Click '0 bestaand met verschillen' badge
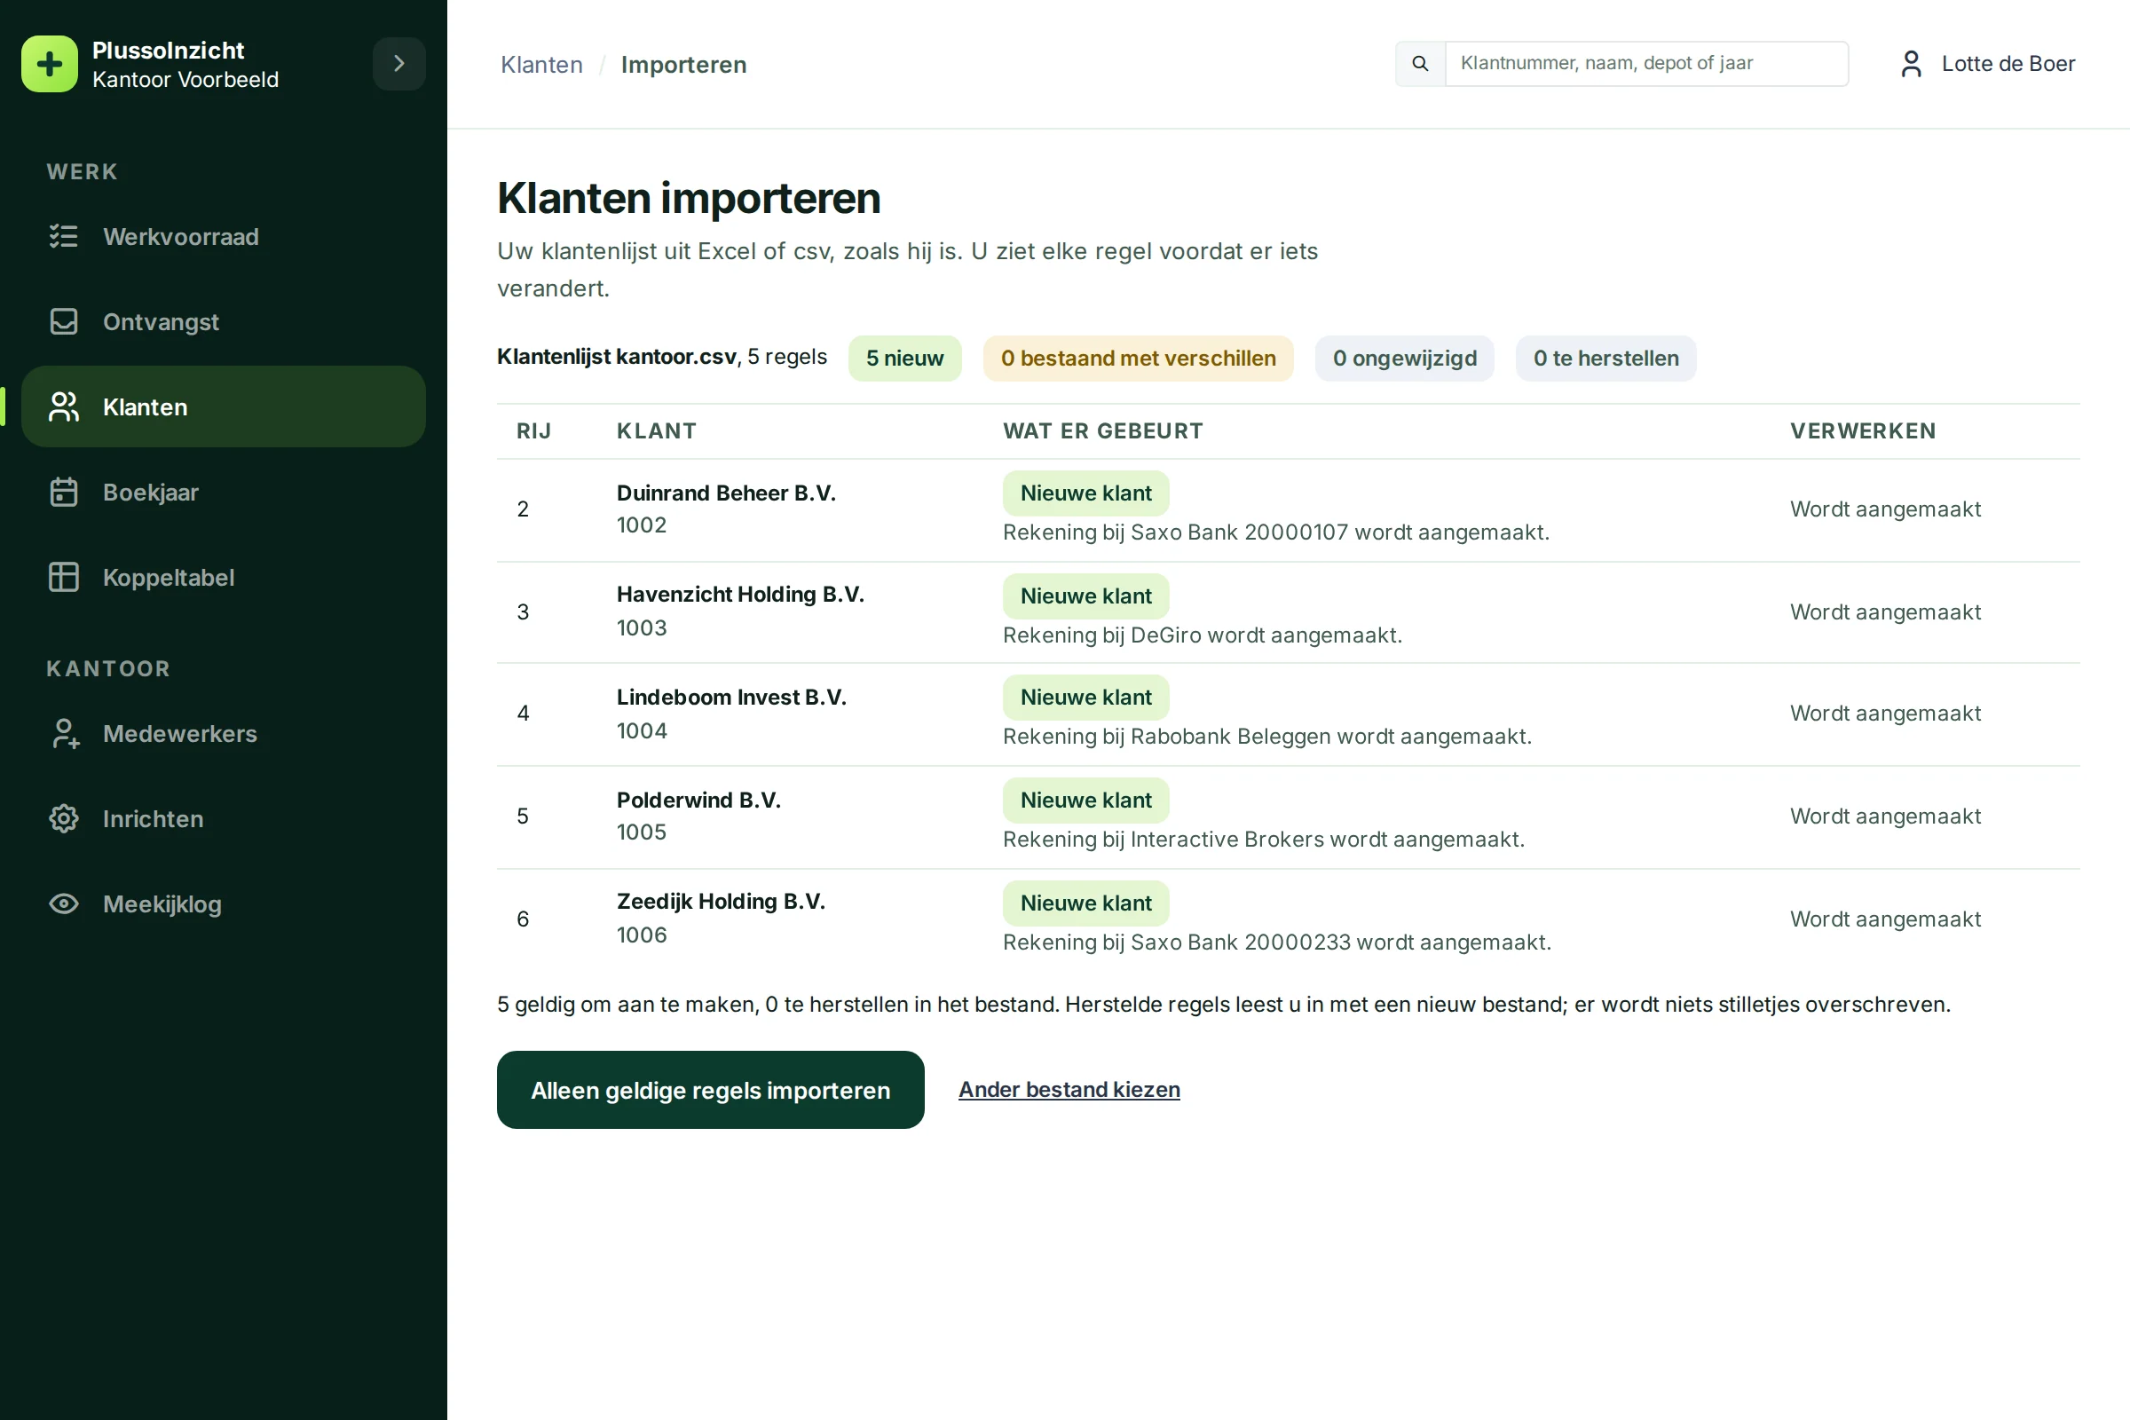Screen dimensions: 2130x1420 [1139, 358]
